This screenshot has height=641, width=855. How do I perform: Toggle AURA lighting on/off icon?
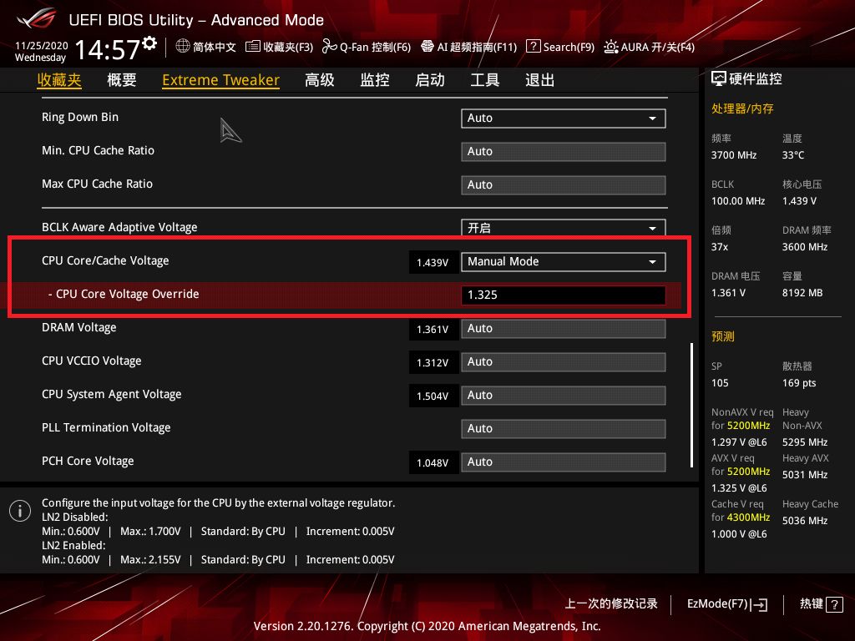coord(611,47)
